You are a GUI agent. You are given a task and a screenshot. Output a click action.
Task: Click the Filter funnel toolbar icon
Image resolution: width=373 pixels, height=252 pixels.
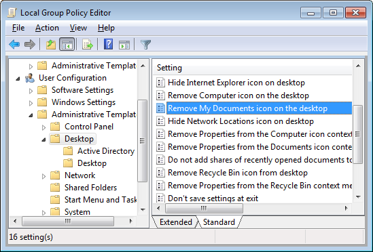[145, 45]
